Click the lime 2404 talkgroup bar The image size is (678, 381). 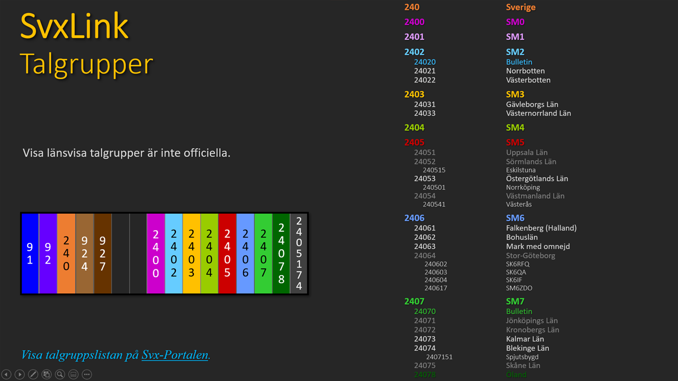[x=209, y=253]
